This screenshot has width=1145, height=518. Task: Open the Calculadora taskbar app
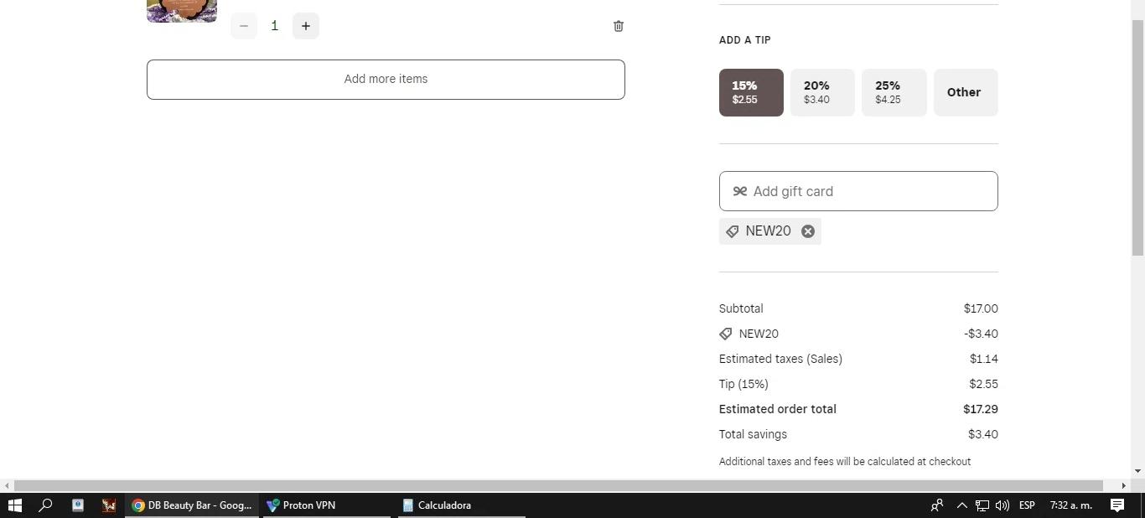coord(462,505)
